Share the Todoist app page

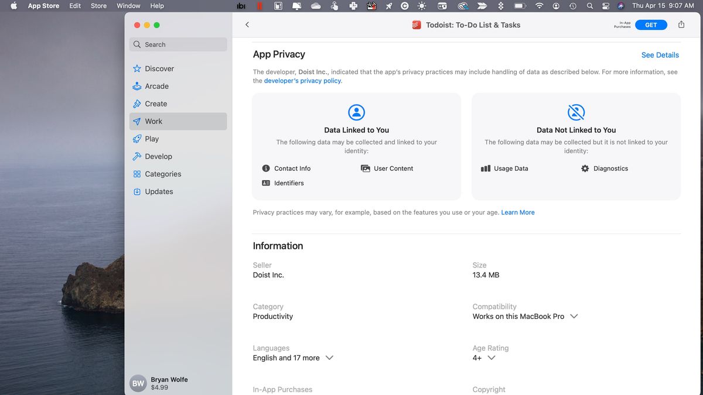[x=681, y=25]
